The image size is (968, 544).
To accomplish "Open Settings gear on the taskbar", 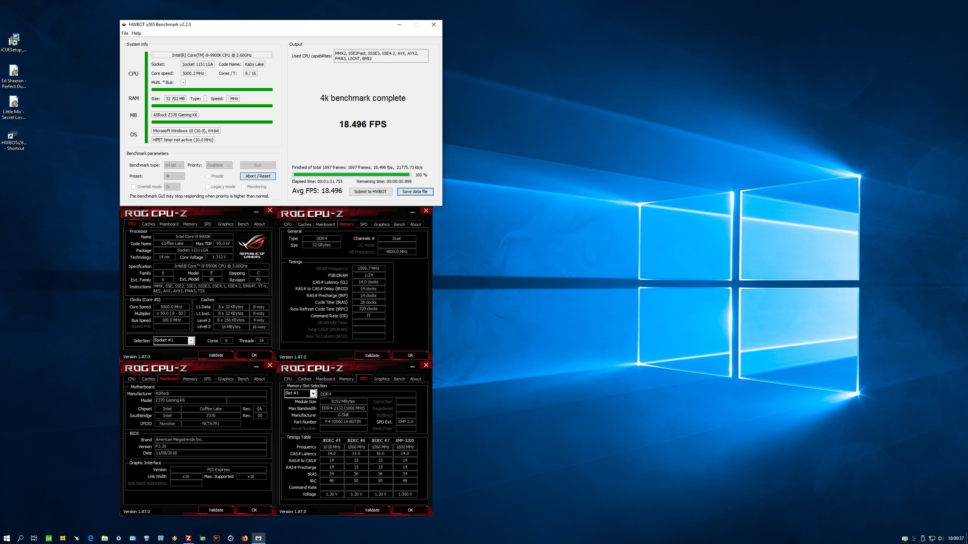I will coord(119,538).
